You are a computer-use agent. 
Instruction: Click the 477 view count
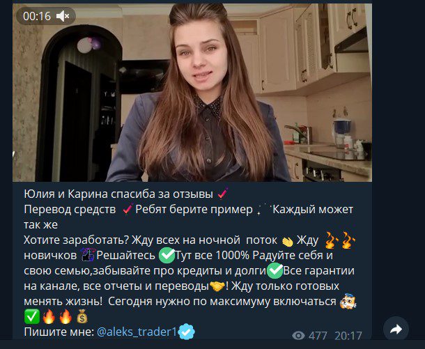click(x=318, y=336)
